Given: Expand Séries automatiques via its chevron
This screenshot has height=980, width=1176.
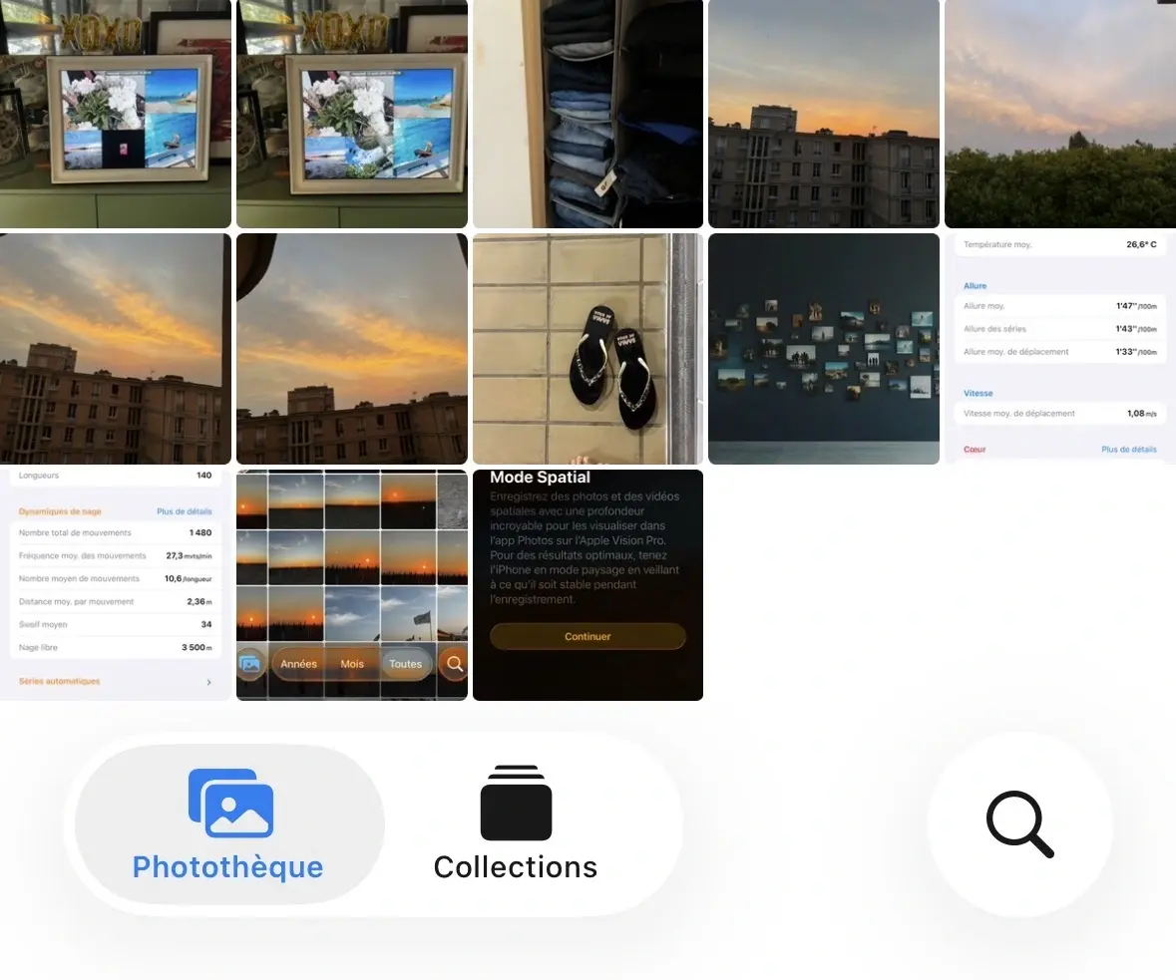Looking at the screenshot, I should [207, 682].
